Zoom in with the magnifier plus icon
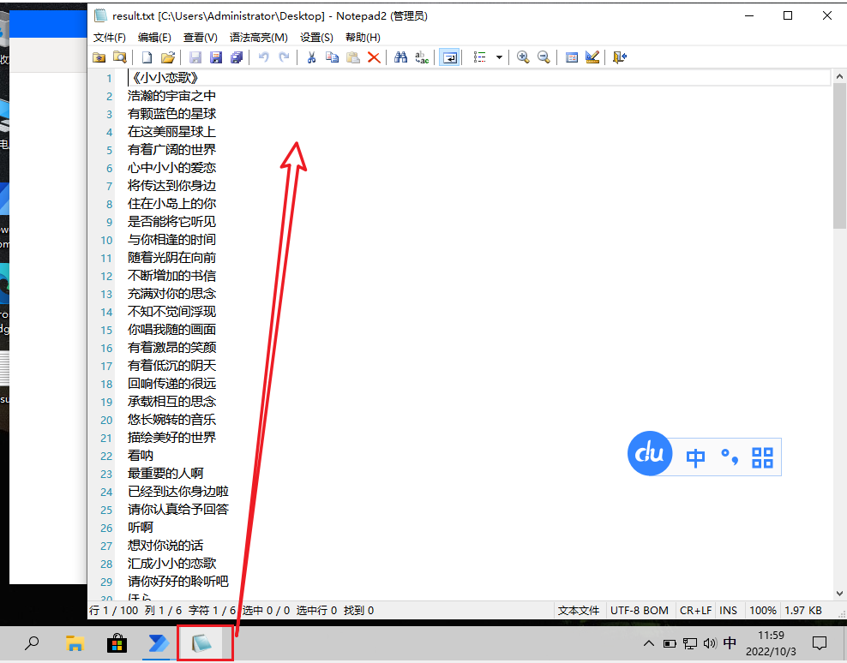 coord(523,57)
